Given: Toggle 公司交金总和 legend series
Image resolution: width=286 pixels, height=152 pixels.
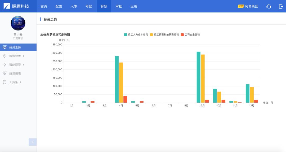Looking at the screenshot, I should [x=190, y=34].
